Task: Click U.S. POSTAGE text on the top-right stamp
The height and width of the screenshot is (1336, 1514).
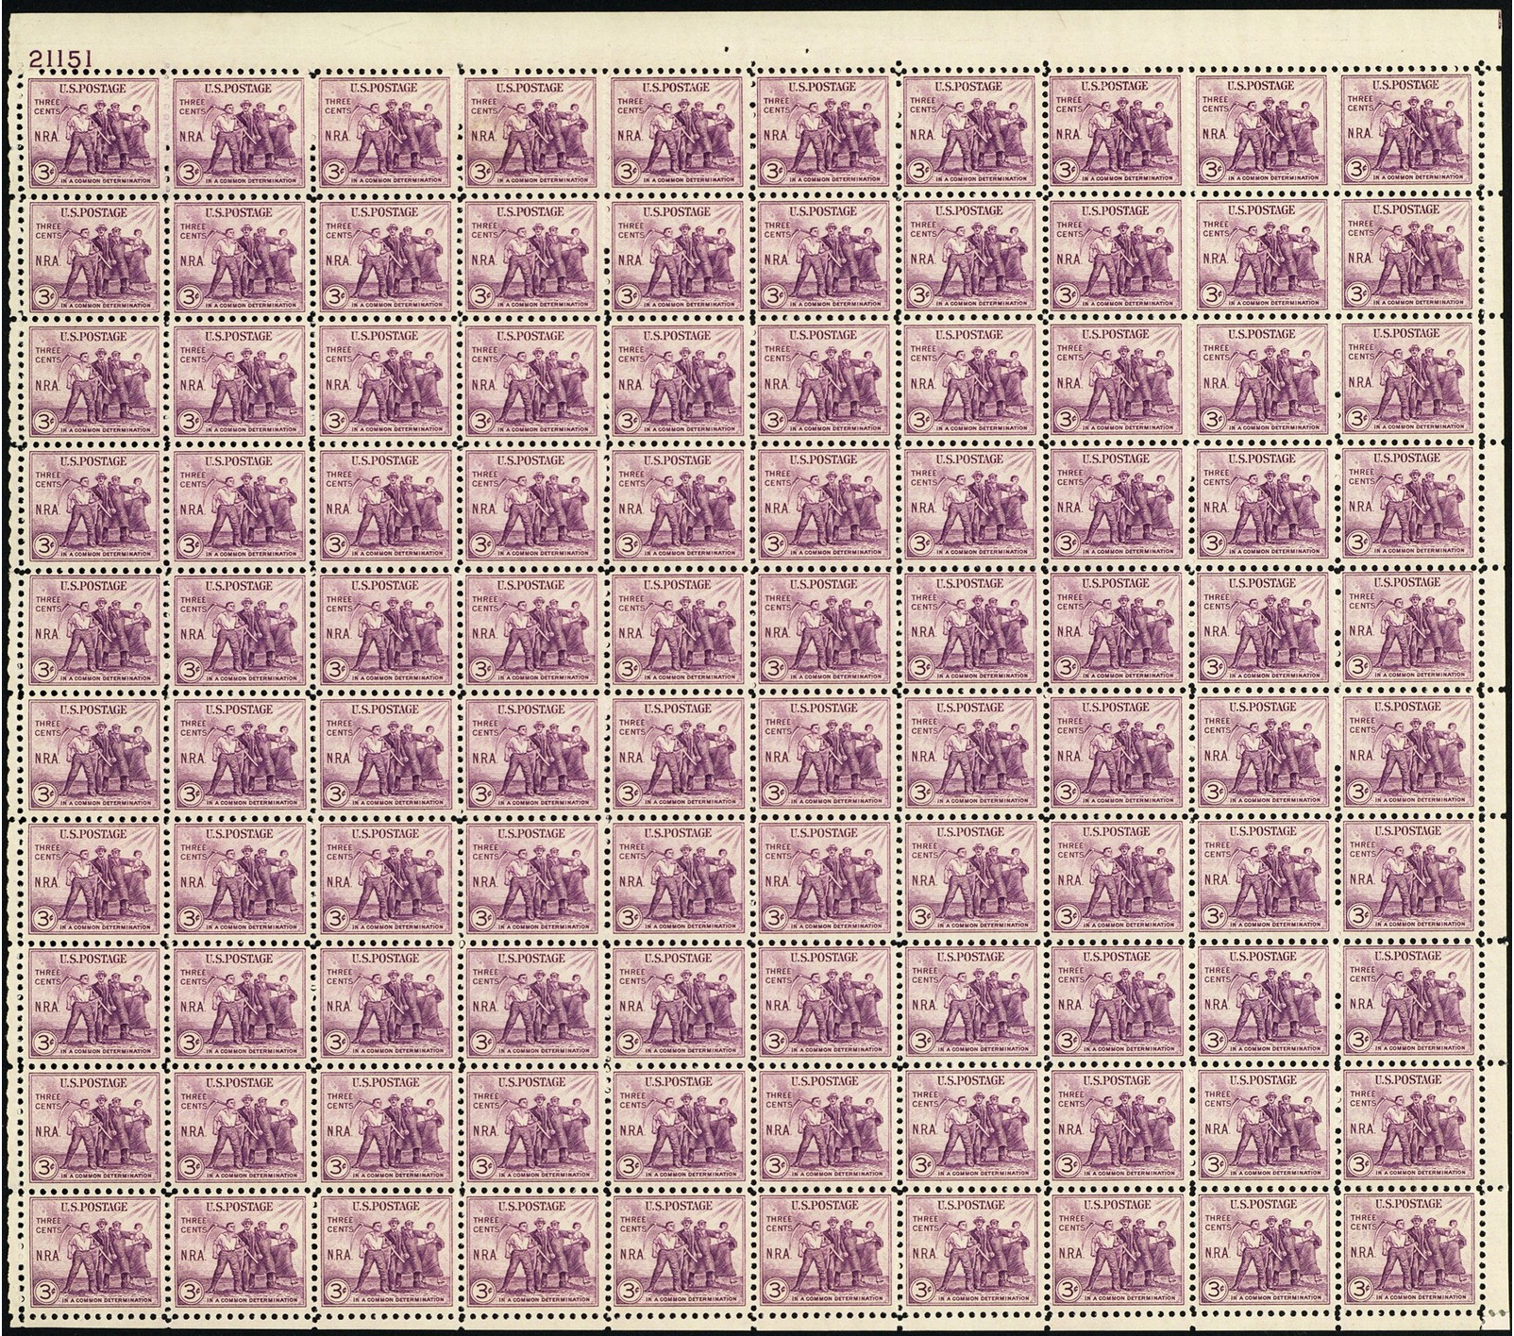Action: (1405, 86)
